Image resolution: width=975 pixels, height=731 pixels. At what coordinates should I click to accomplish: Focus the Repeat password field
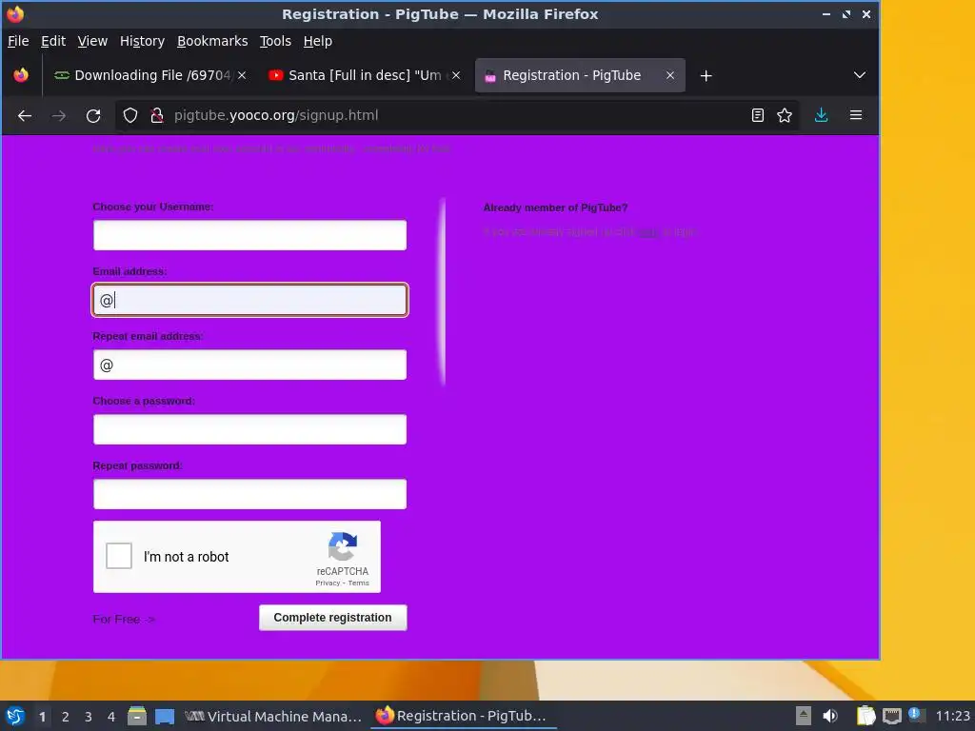click(250, 494)
